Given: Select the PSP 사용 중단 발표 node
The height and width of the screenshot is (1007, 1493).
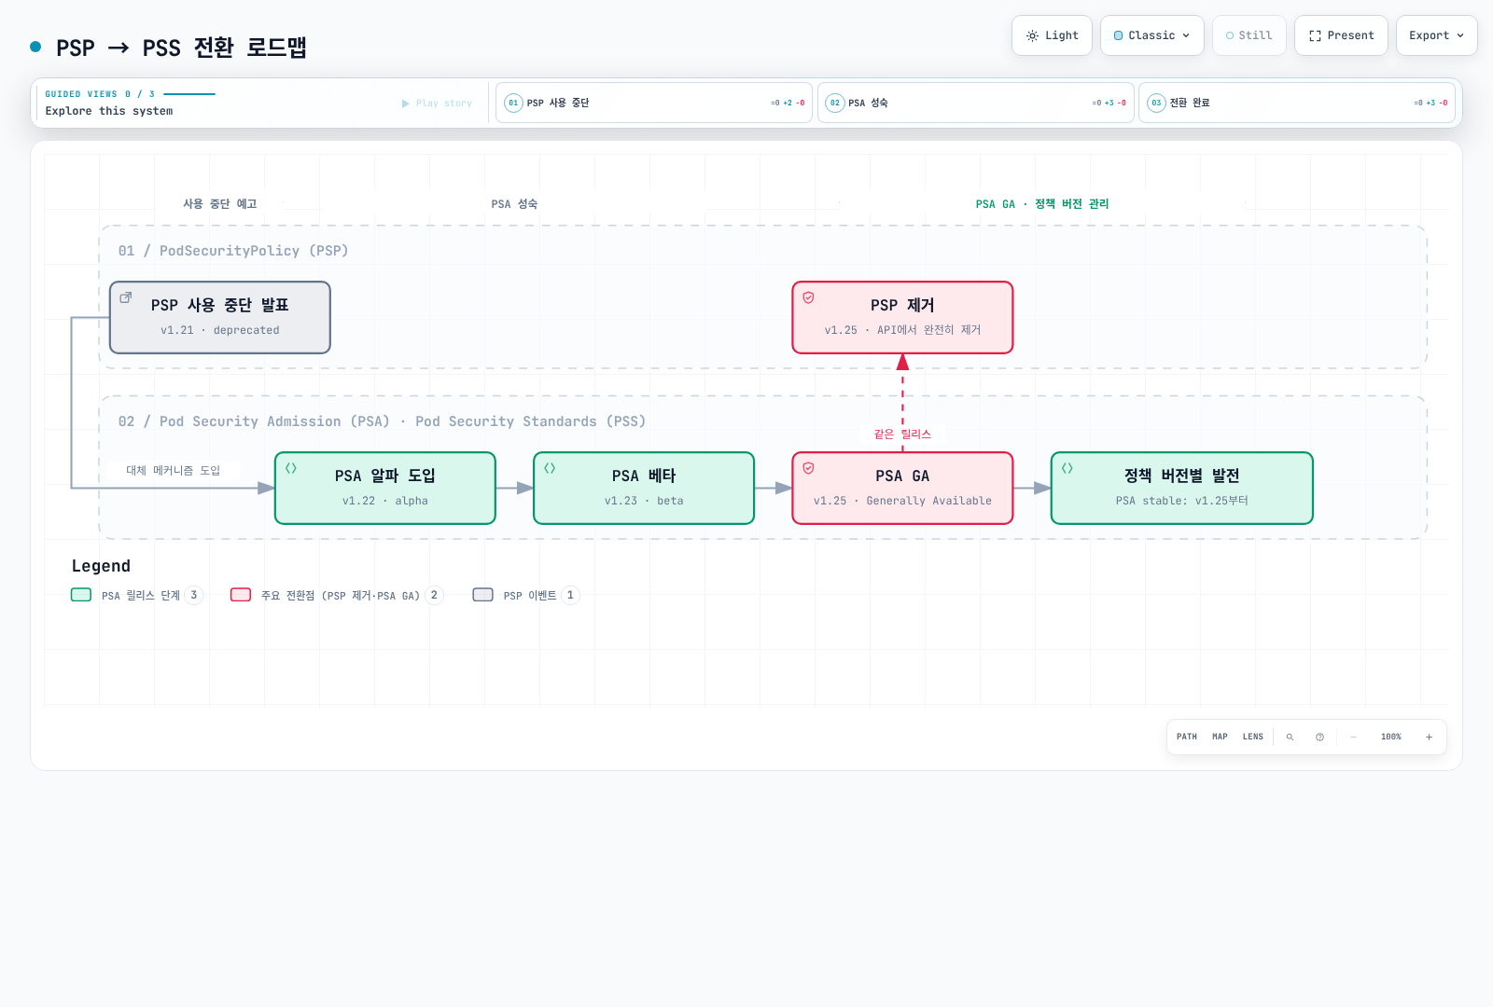Looking at the screenshot, I should (220, 317).
